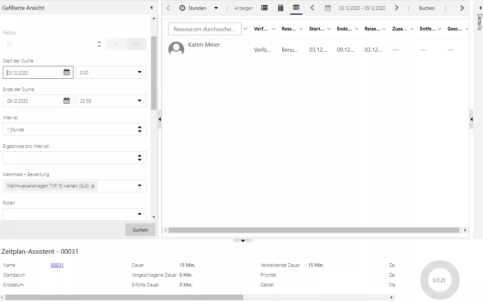
Task: Toggle radius unit to km
Action: coord(136,44)
